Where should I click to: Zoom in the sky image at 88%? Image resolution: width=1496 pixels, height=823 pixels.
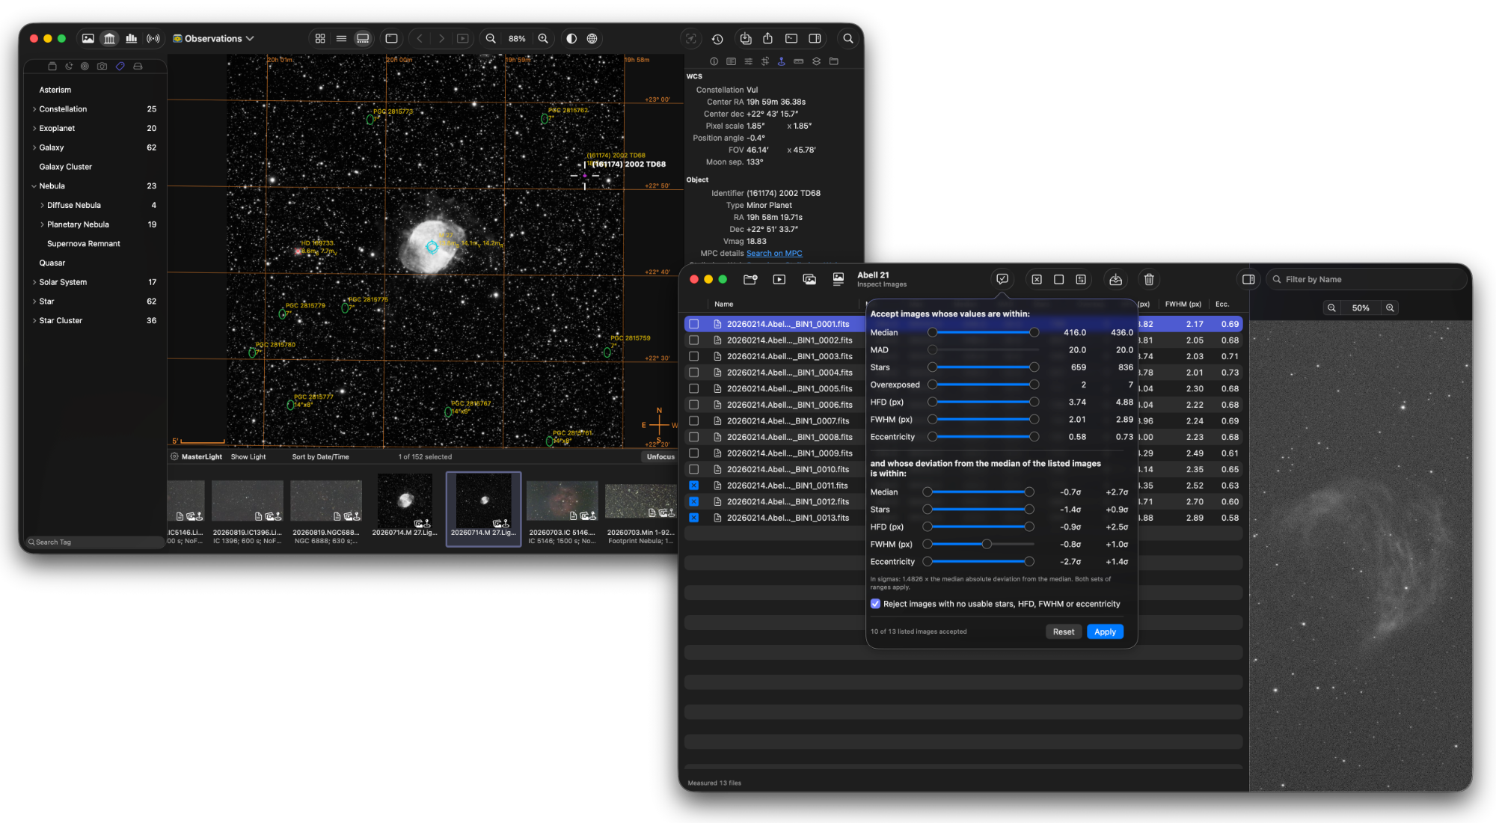point(543,38)
